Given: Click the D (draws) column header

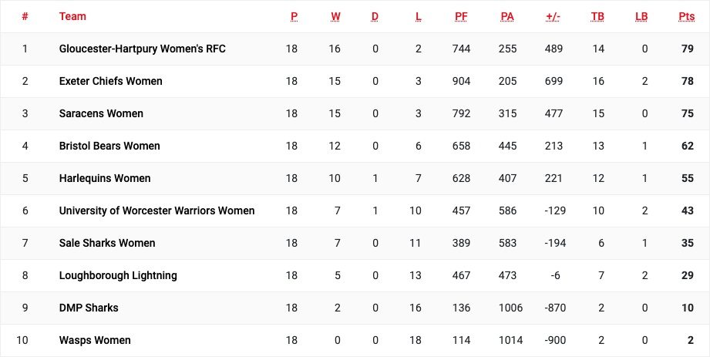Looking at the screenshot, I should point(375,17).
